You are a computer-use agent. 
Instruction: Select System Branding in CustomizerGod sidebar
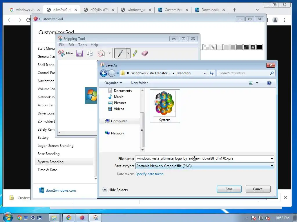point(64,162)
